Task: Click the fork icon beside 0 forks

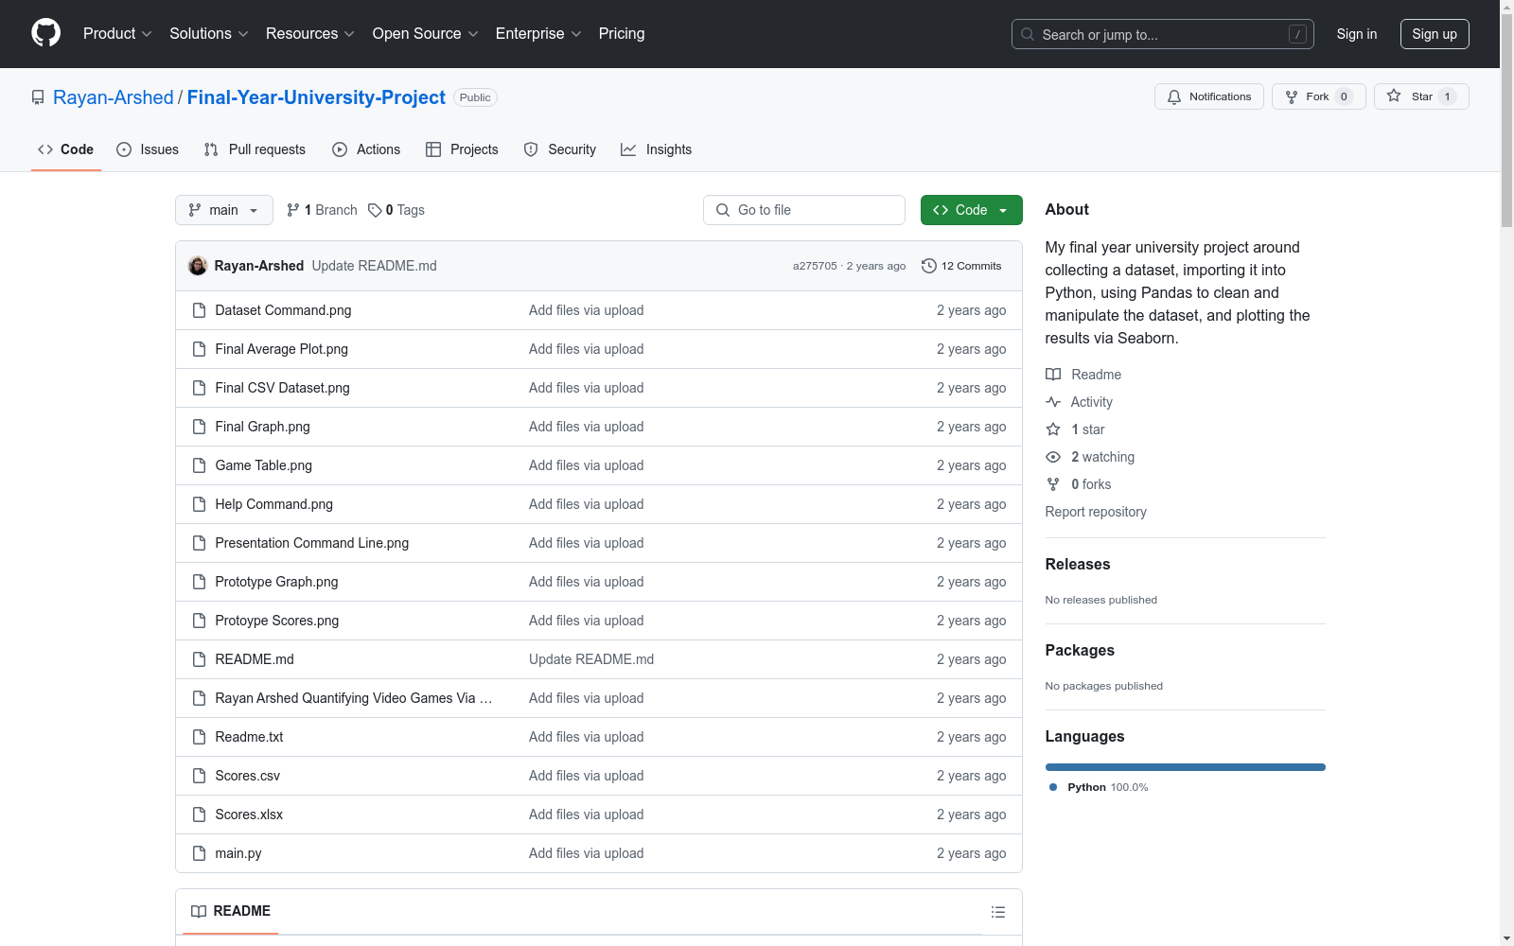Action: pyautogui.click(x=1053, y=484)
